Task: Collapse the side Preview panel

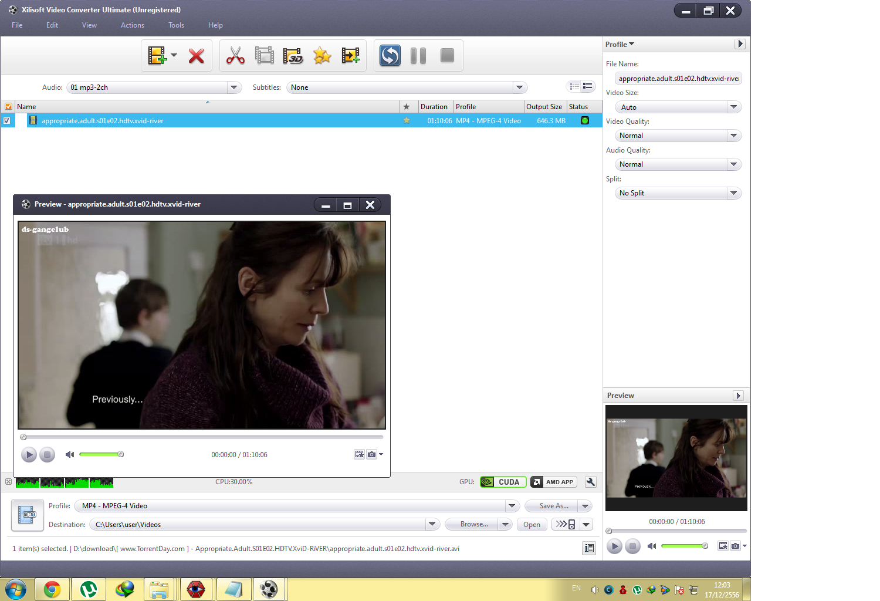Action: coord(739,396)
